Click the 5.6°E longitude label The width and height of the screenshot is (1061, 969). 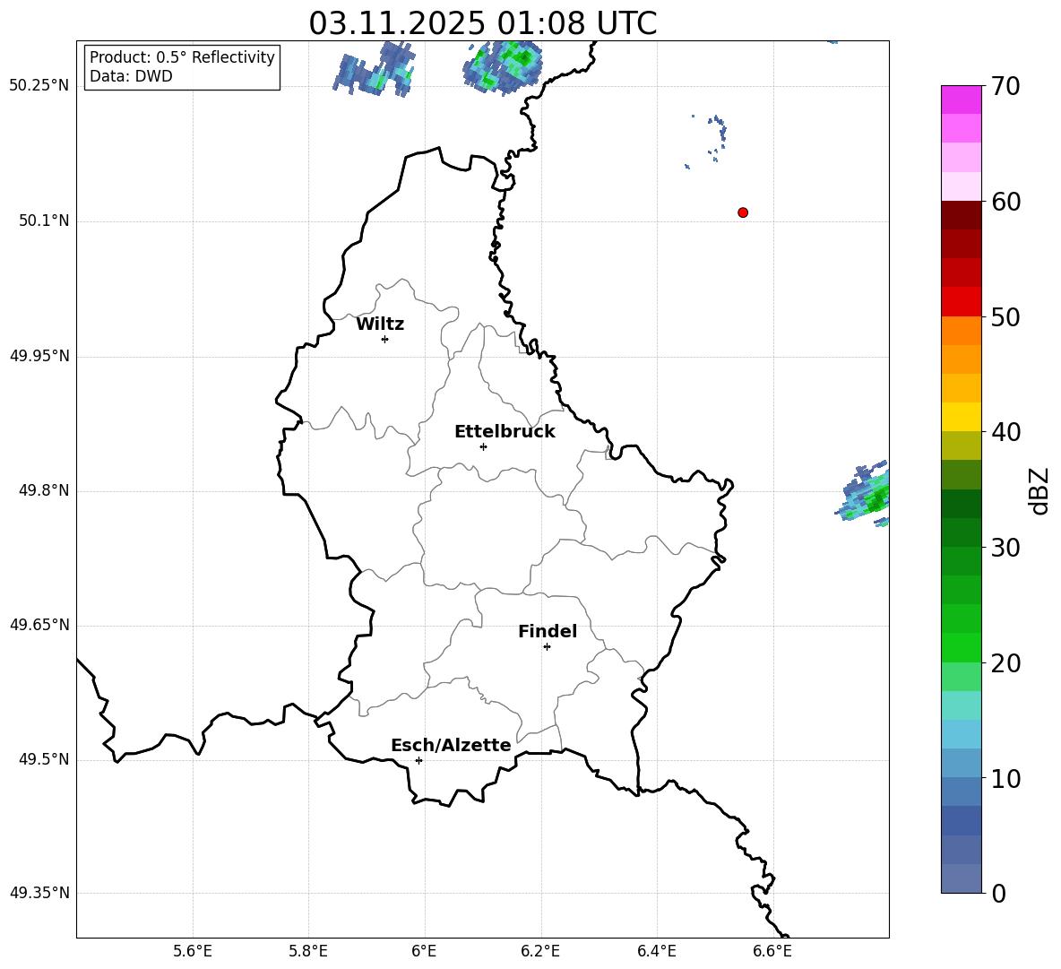[x=193, y=951]
